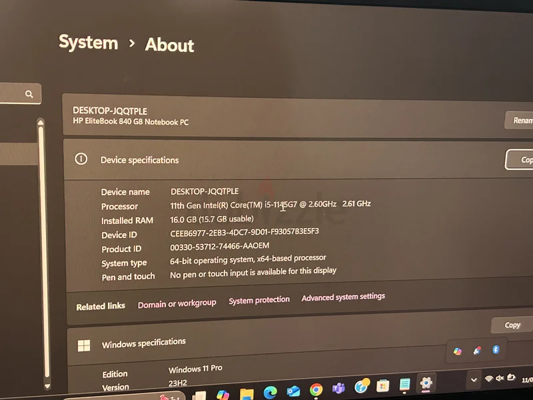Image resolution: width=533 pixels, height=400 pixels.
Task: Click the No pen or touch input text
Action: (x=253, y=273)
